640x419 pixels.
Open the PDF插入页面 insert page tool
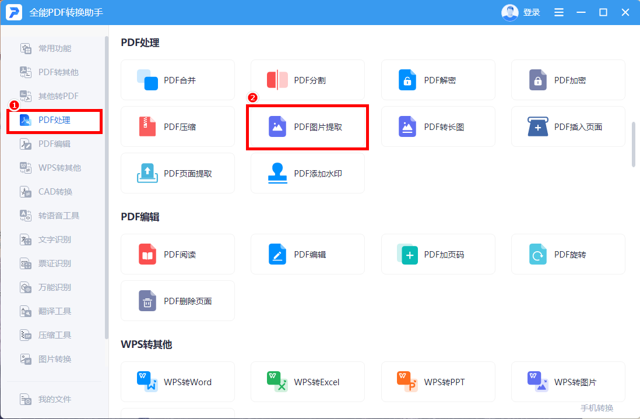568,126
